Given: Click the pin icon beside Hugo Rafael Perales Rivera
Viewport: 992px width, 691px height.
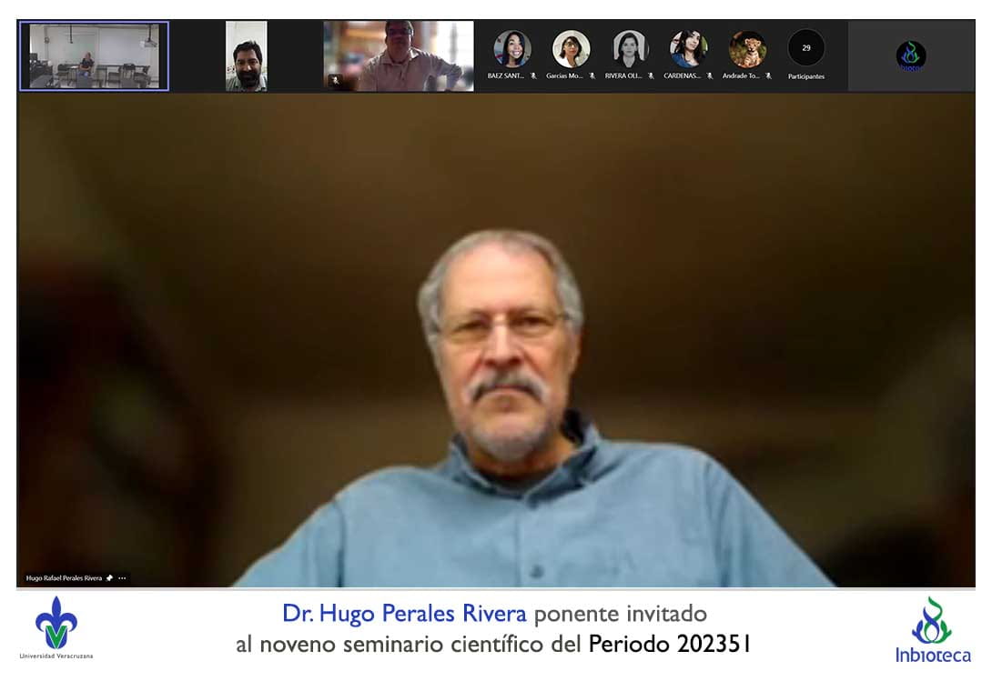Looking at the screenshot, I should 109,578.
